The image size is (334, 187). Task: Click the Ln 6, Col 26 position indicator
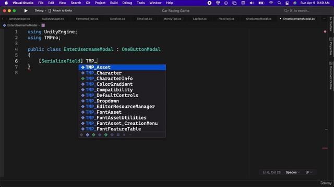coord(271,172)
